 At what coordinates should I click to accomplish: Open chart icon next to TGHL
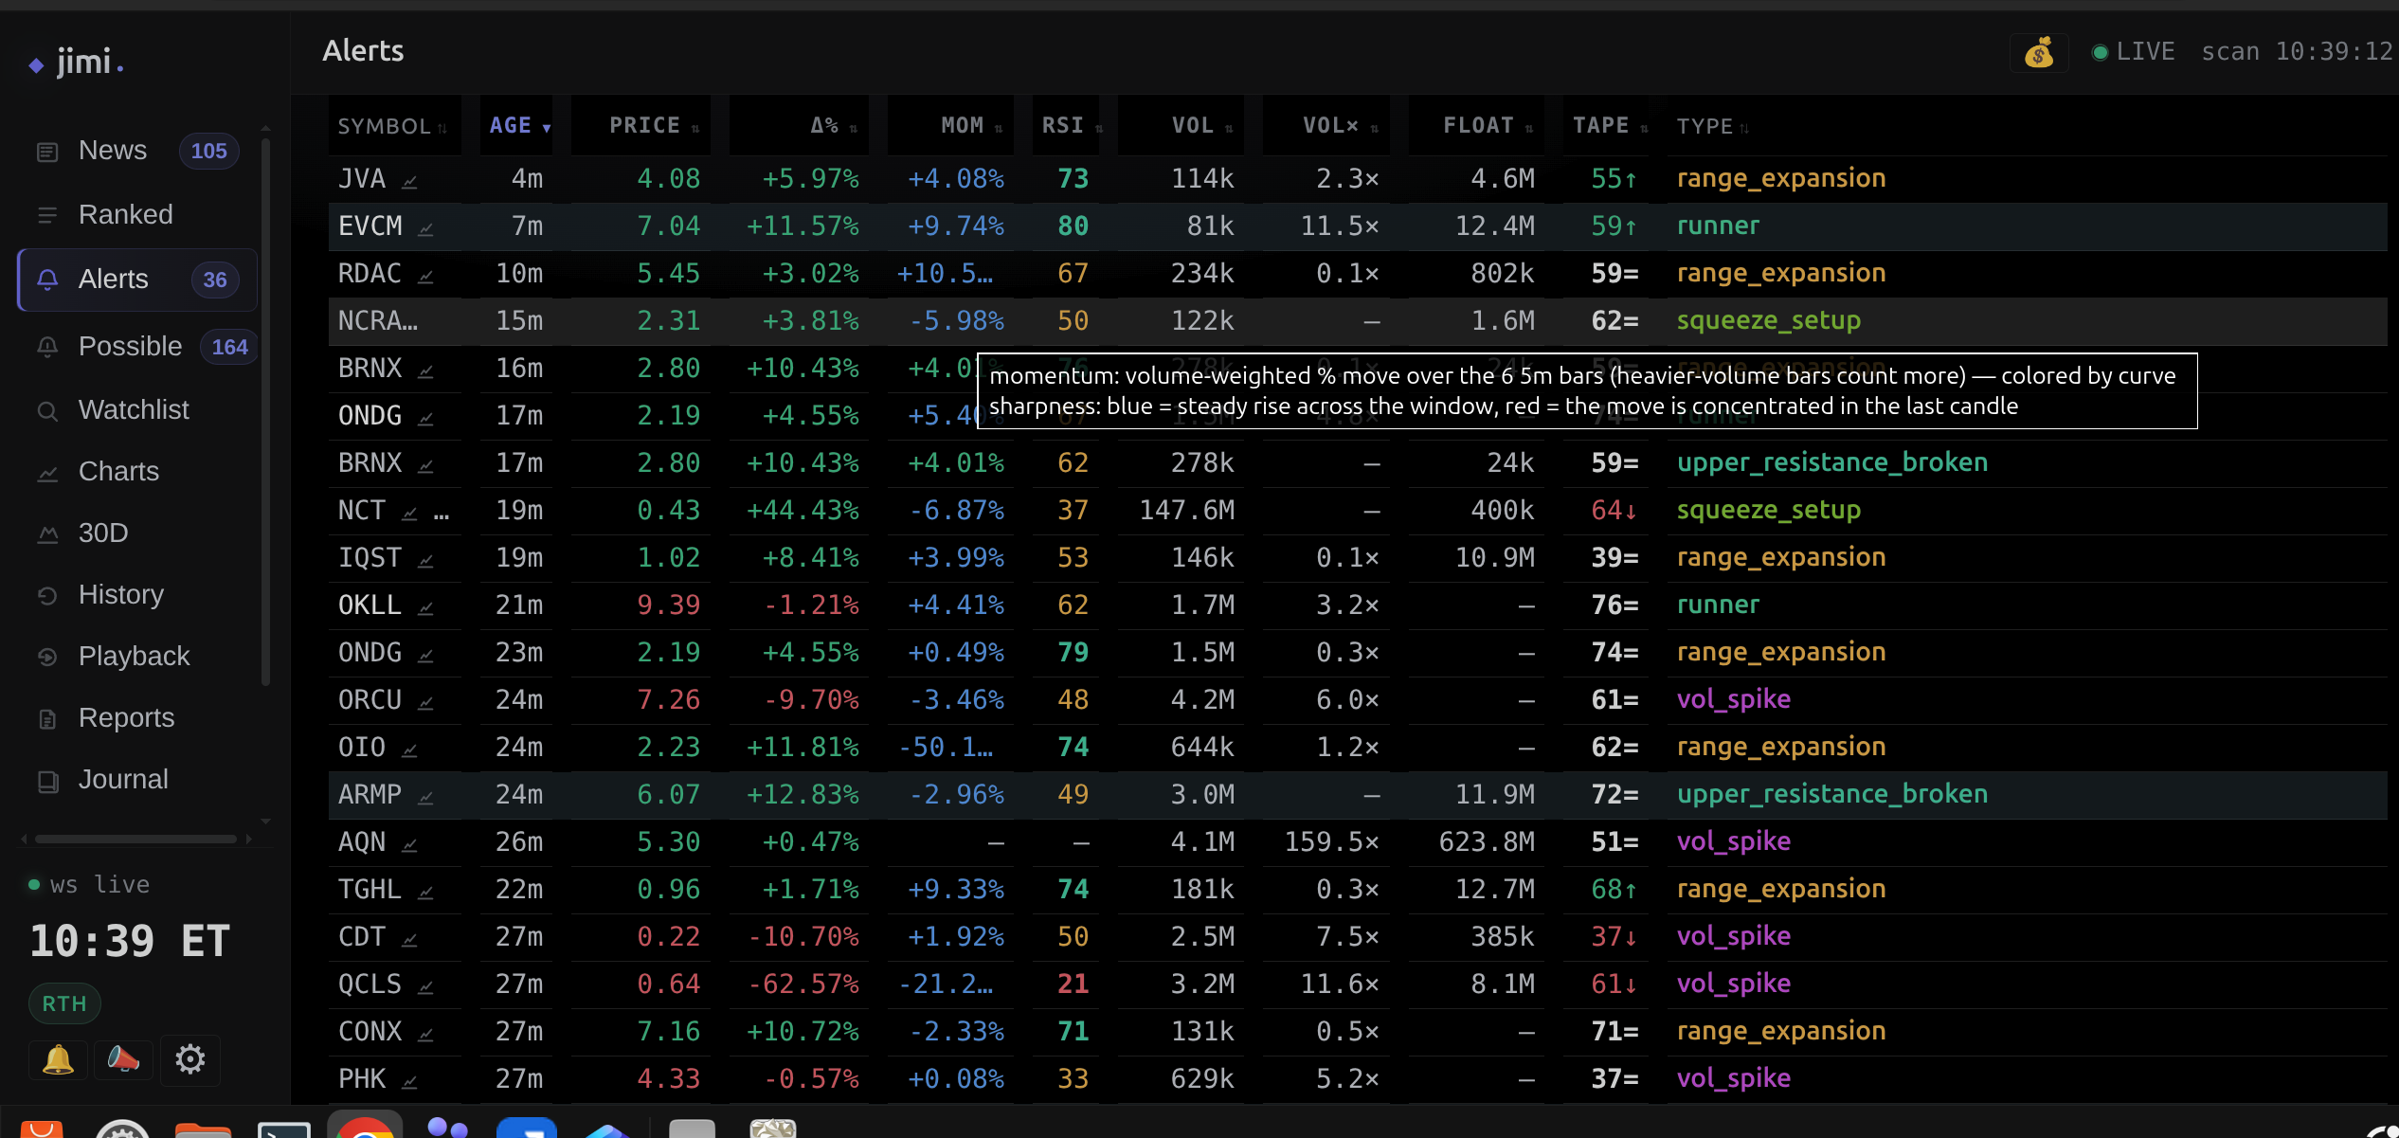[425, 891]
